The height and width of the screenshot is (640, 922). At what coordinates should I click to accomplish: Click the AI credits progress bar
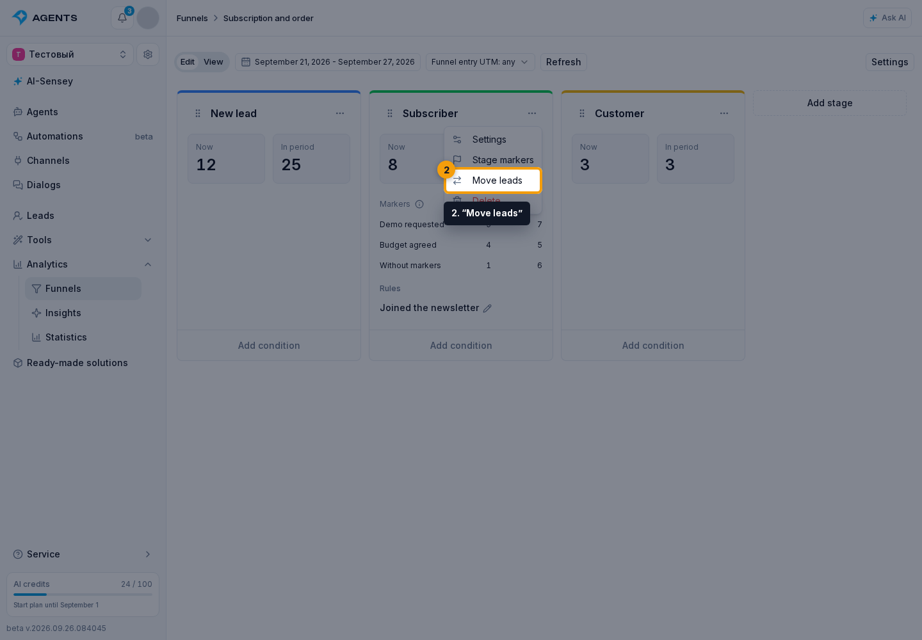pyautogui.click(x=83, y=595)
